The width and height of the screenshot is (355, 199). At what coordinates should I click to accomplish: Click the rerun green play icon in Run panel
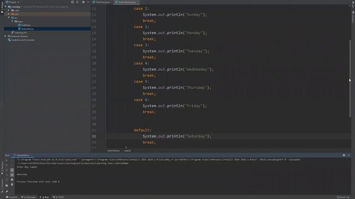coord(7,160)
